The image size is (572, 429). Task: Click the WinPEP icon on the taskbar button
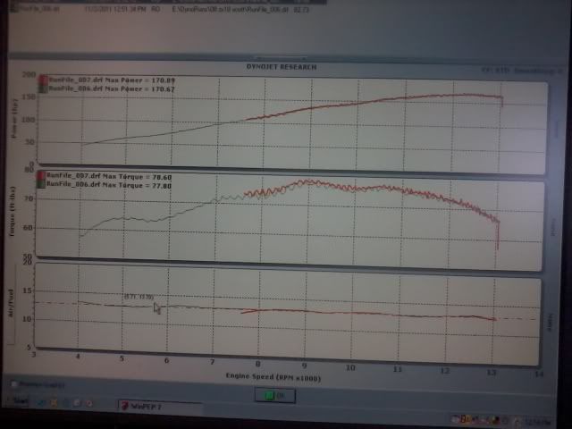pyautogui.click(x=124, y=405)
